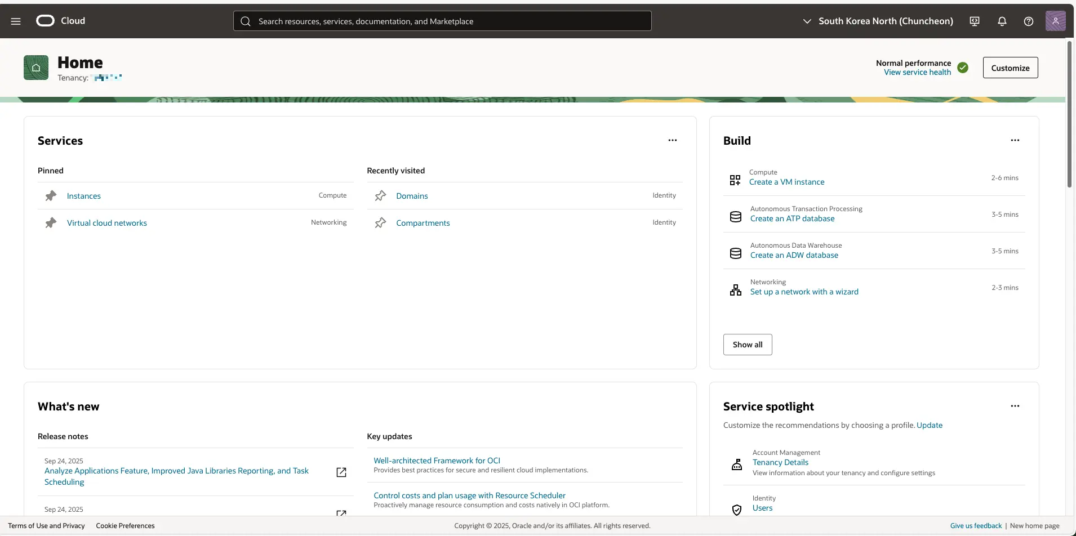Focus the search resources input field
This screenshot has height=536, width=1076.
[x=442, y=21]
